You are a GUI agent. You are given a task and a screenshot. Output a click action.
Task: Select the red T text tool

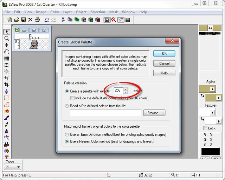pos(7,157)
